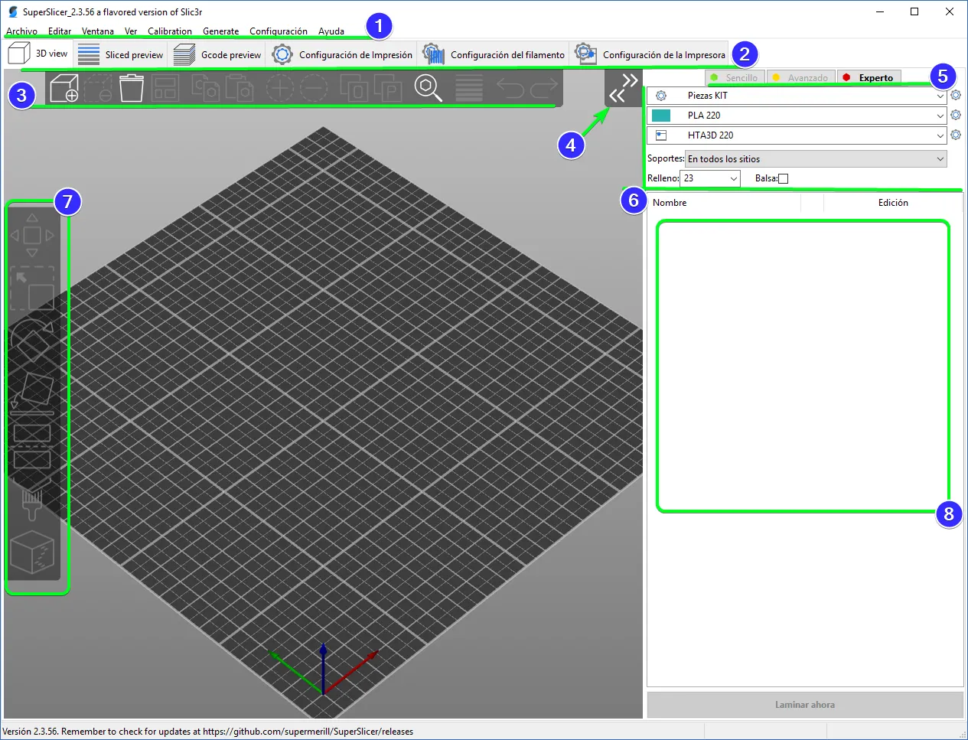Click the Search magnifier icon in toolbar
Image resolution: width=968 pixels, height=740 pixels.
(428, 88)
